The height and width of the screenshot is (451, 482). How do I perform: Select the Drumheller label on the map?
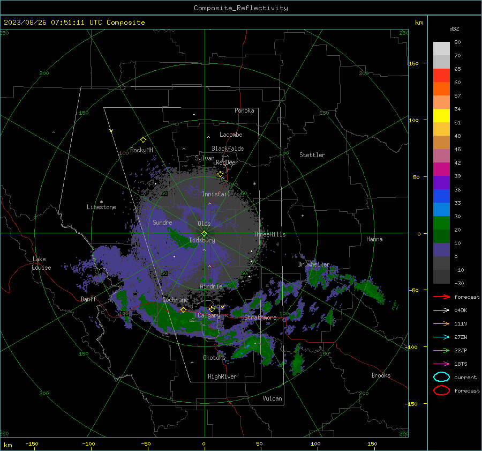click(x=313, y=264)
